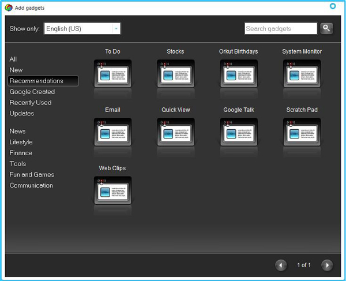Viewport: 346px width, 281px height.
Task: Click the blue circle in title bar
Action: click(333, 6)
